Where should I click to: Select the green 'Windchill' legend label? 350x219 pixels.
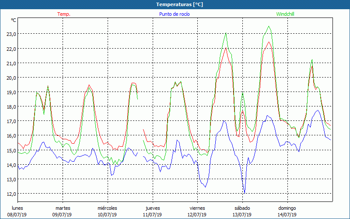(x=285, y=14)
